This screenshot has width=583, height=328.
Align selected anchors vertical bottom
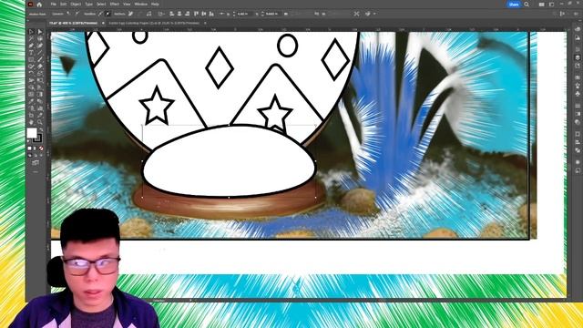212,14
